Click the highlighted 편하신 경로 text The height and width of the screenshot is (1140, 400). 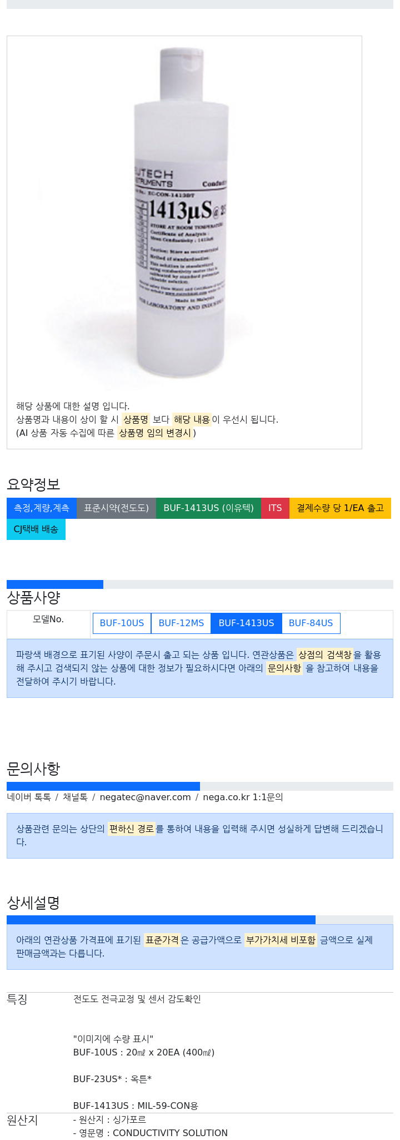tap(132, 829)
